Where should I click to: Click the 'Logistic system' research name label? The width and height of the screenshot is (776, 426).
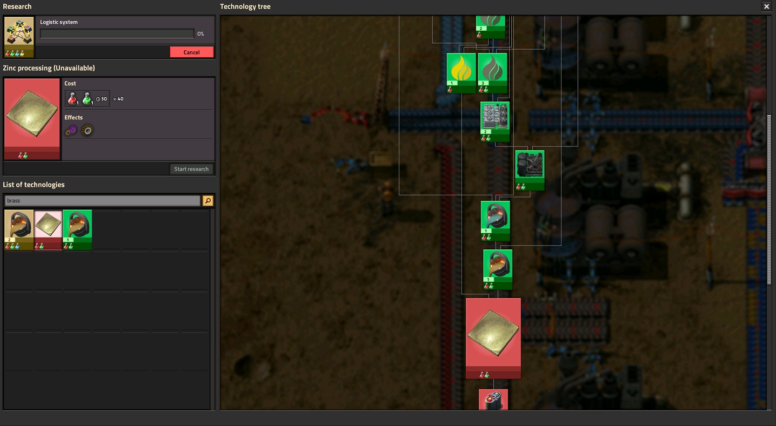pyautogui.click(x=59, y=22)
